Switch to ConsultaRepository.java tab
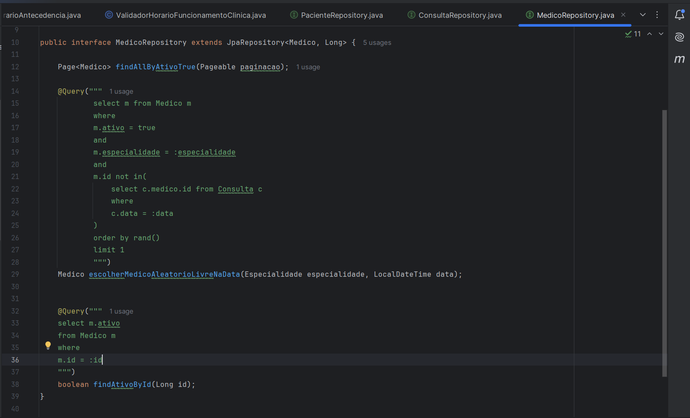The height and width of the screenshot is (418, 690). [x=455, y=15]
